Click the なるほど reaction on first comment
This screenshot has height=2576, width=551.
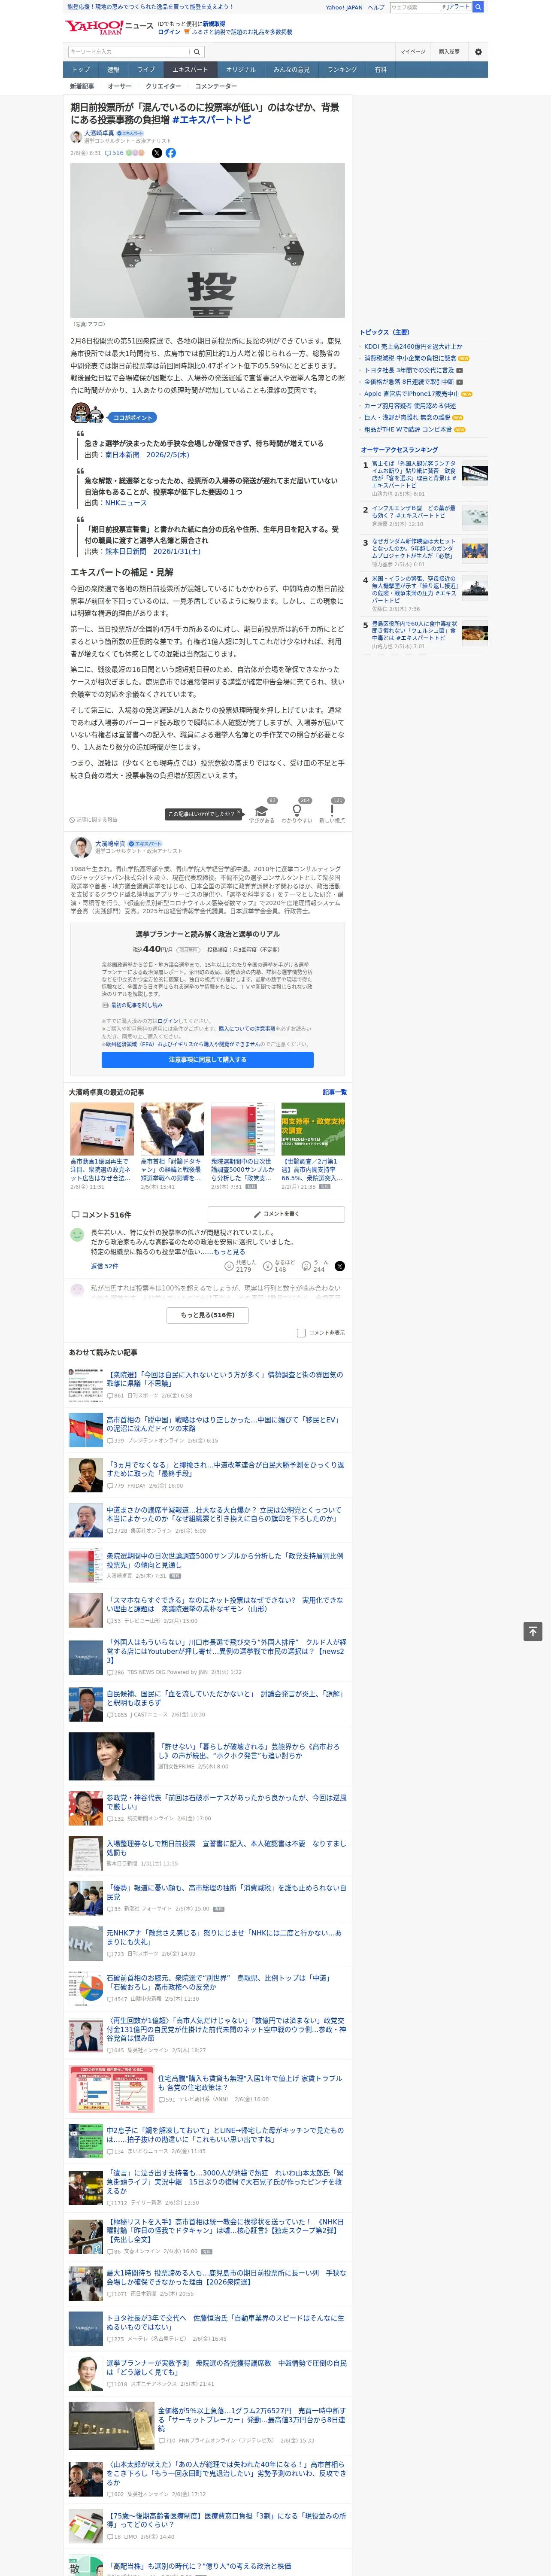[268, 1266]
